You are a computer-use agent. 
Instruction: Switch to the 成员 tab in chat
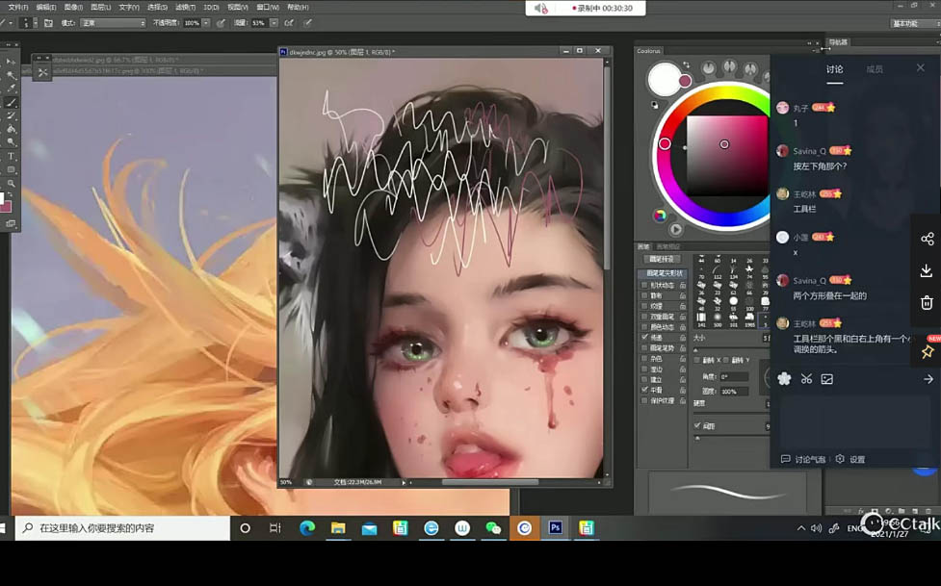point(875,69)
